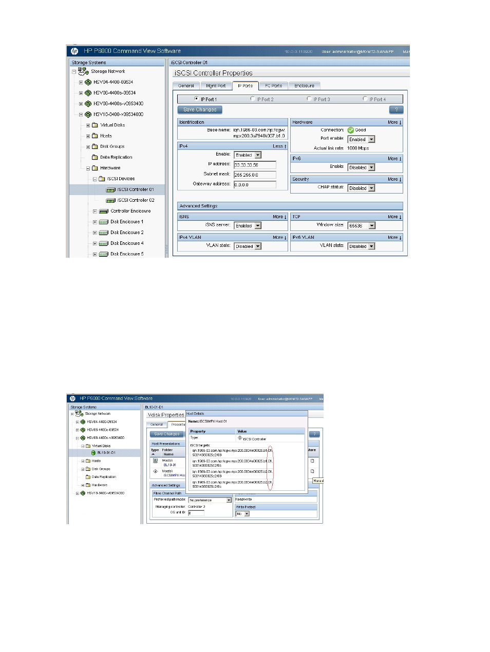Select the IP Port 2 radio button
This screenshot has height=652, width=490.
(x=253, y=99)
